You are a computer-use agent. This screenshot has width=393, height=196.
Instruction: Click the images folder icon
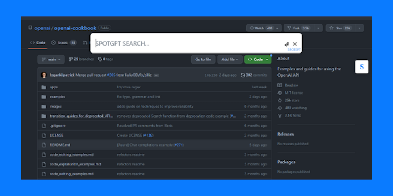(44, 106)
